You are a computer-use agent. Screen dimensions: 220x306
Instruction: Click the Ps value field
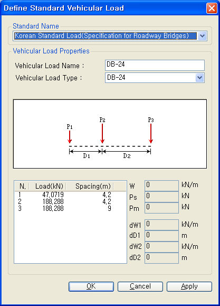[x=161, y=197]
